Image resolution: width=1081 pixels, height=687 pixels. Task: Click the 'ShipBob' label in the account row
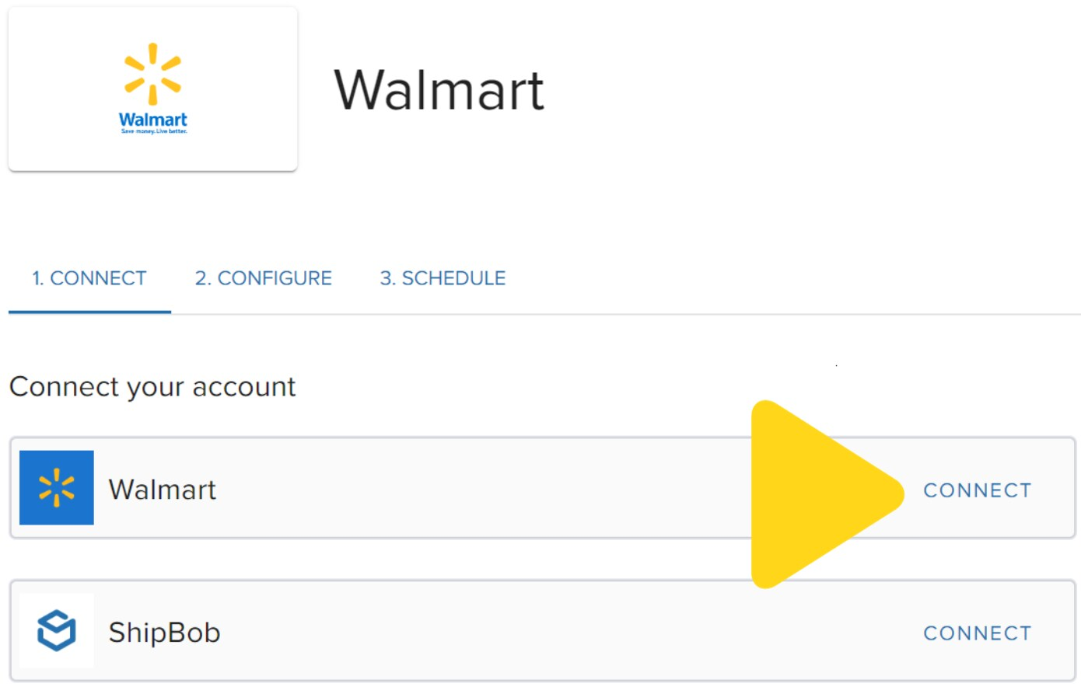coord(166,633)
